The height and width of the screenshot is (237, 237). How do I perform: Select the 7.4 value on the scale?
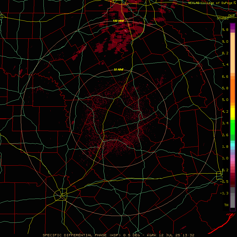click(225, 65)
